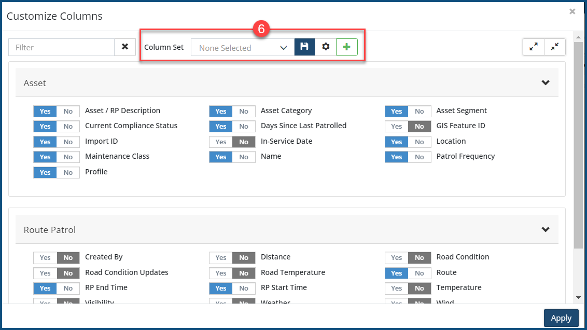Image resolution: width=587 pixels, height=330 pixels.
Task: Click the scrollbar up arrow
Action: [578, 37]
